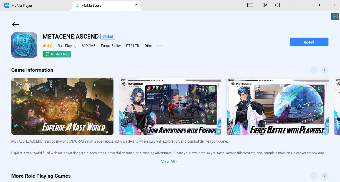Viewport: 340px width, 182px height.
Task: Open Fierce Battle With Players screenshot
Action: pos(278,106)
